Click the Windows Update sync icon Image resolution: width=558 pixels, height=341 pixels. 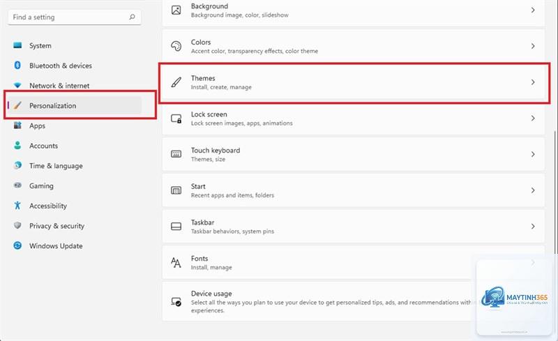click(17, 245)
